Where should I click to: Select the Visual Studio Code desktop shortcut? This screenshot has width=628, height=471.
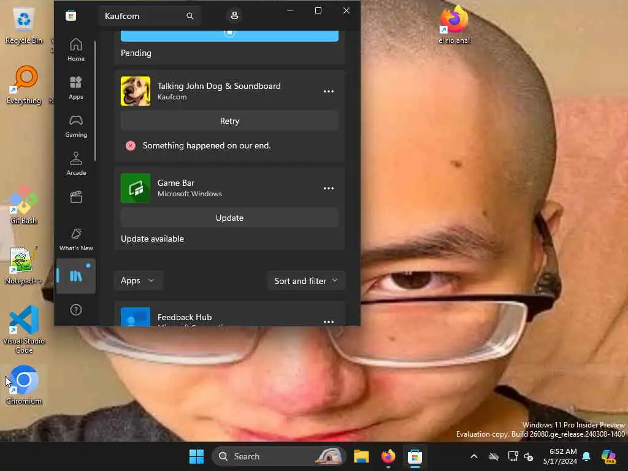coord(24,329)
